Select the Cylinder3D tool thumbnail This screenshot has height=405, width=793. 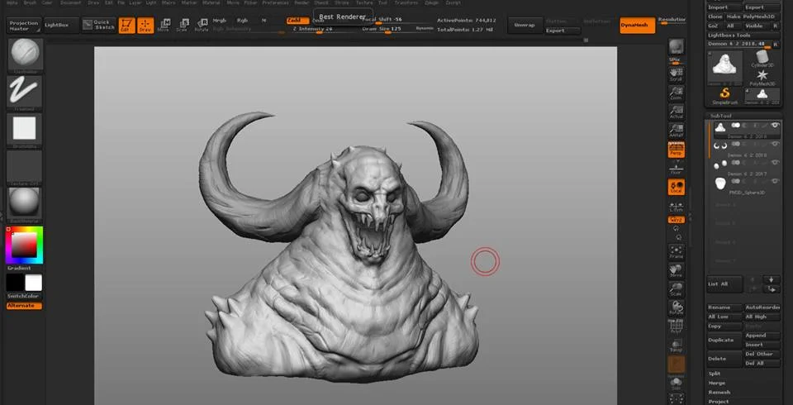tap(762, 60)
